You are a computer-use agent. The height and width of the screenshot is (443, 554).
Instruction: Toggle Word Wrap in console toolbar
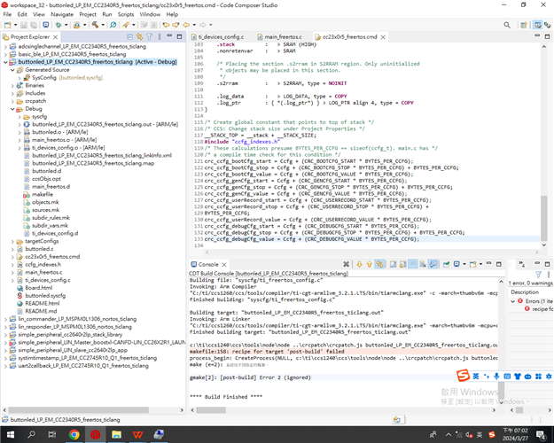tap(413, 264)
